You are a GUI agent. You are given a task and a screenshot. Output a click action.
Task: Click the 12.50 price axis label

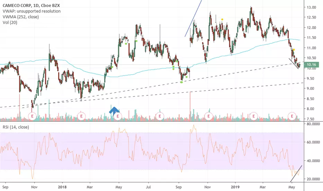(x=312, y=17)
